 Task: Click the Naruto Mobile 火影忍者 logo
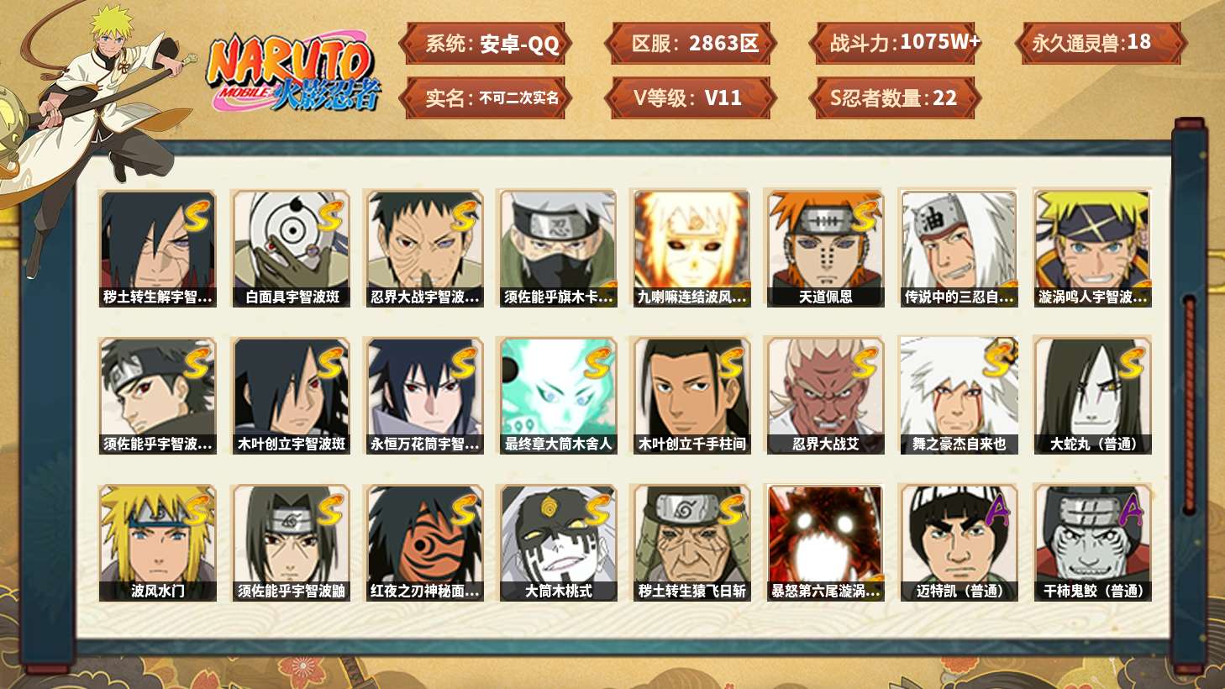(x=292, y=73)
